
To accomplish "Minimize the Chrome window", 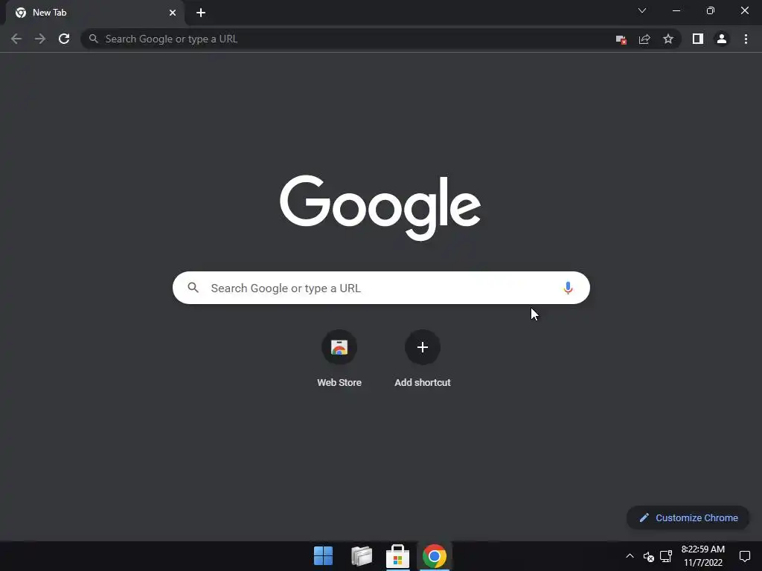I will 676,10.
